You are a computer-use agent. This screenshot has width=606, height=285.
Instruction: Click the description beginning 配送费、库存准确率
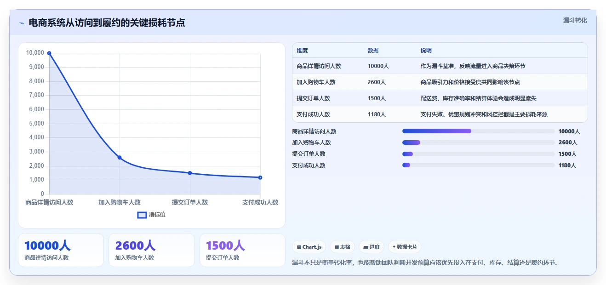478,98
